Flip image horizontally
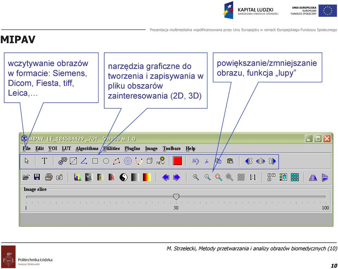Viewport: 338px width, 269px height. coord(313,177)
